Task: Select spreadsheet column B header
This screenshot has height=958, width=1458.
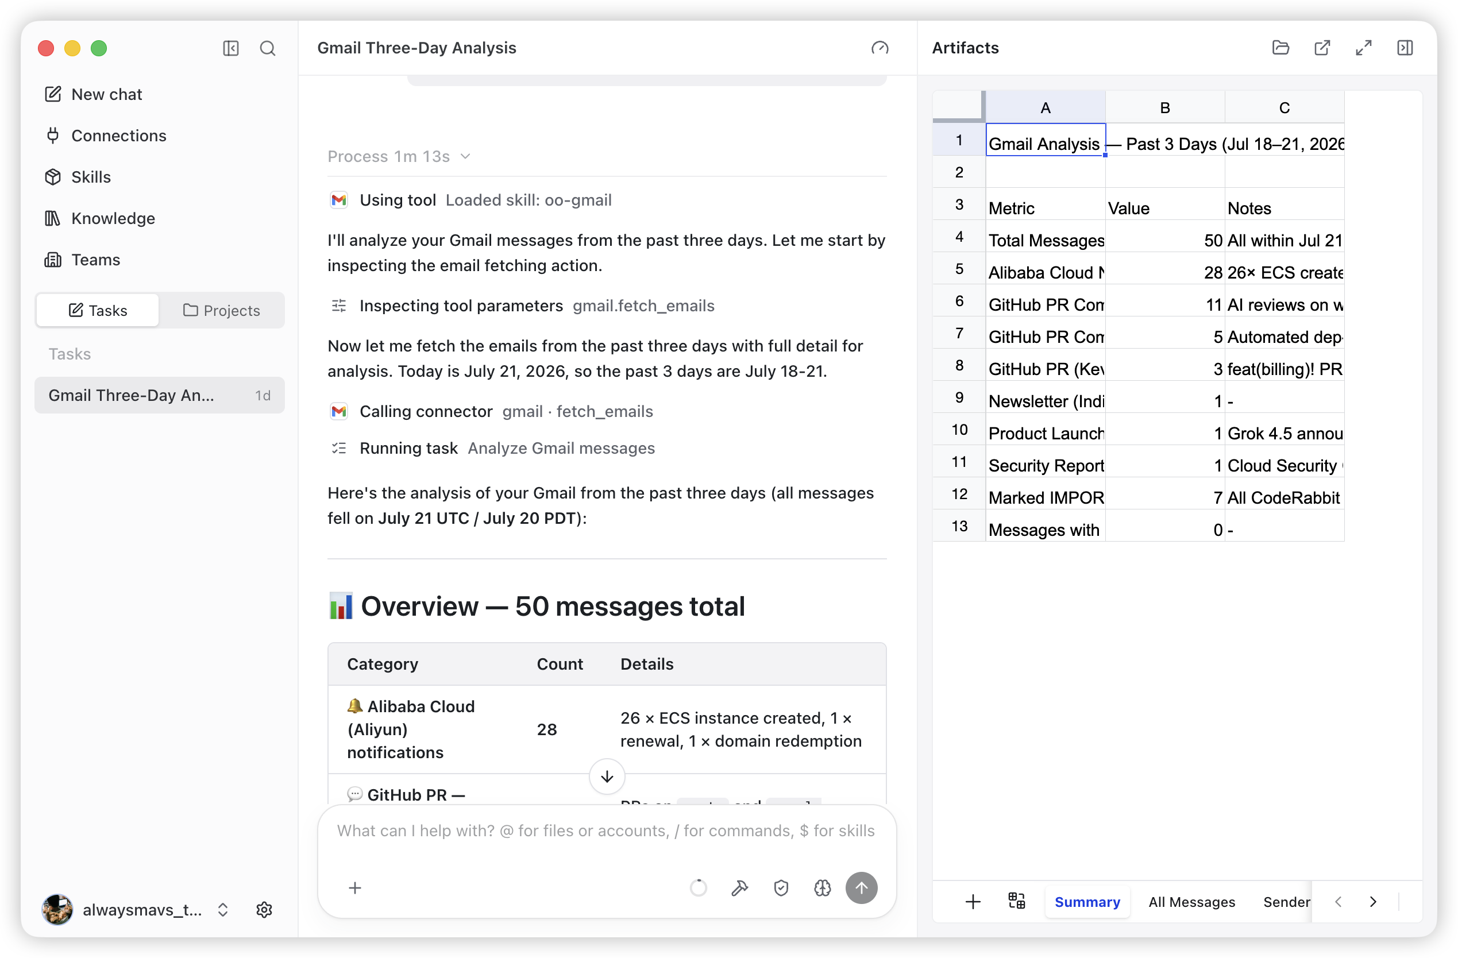Action: pyautogui.click(x=1165, y=108)
